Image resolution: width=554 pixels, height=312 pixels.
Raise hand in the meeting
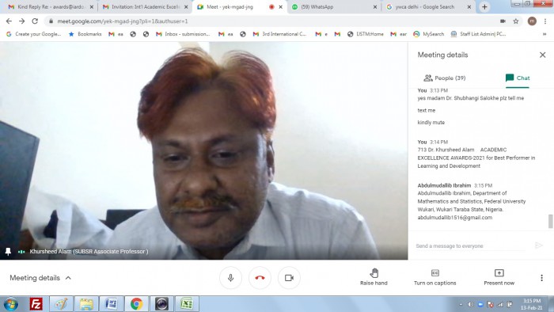[374, 277]
